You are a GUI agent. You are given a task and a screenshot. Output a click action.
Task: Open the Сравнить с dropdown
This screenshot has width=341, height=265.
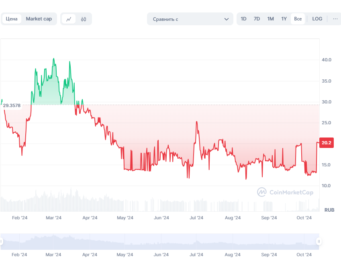point(185,19)
